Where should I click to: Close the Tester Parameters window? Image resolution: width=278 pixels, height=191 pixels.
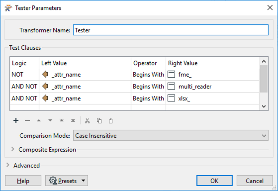(270, 7)
